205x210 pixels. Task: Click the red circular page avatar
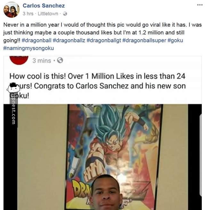(x=19, y=60)
